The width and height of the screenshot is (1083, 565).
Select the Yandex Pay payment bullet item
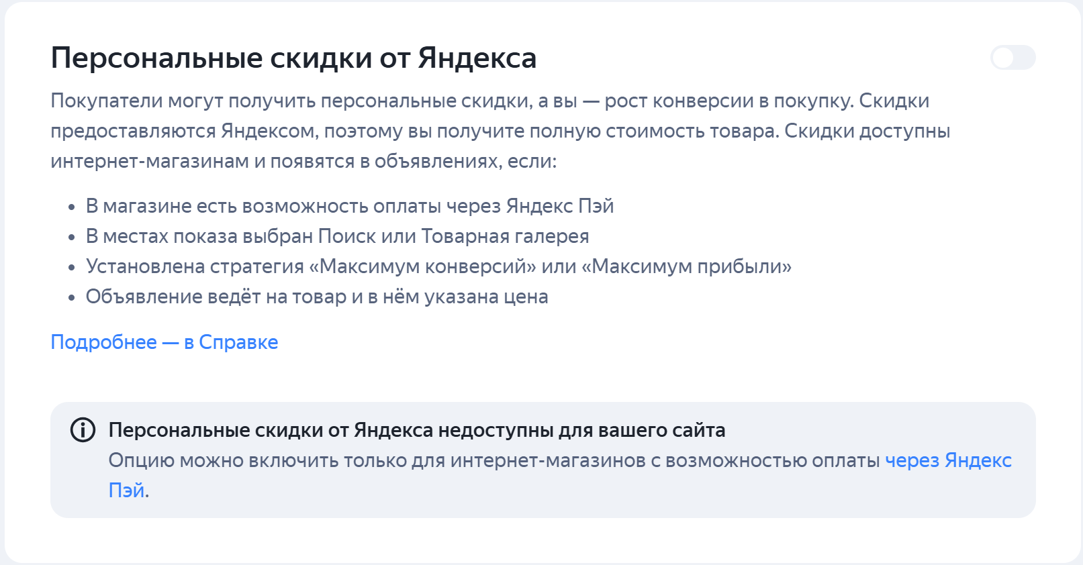click(350, 206)
